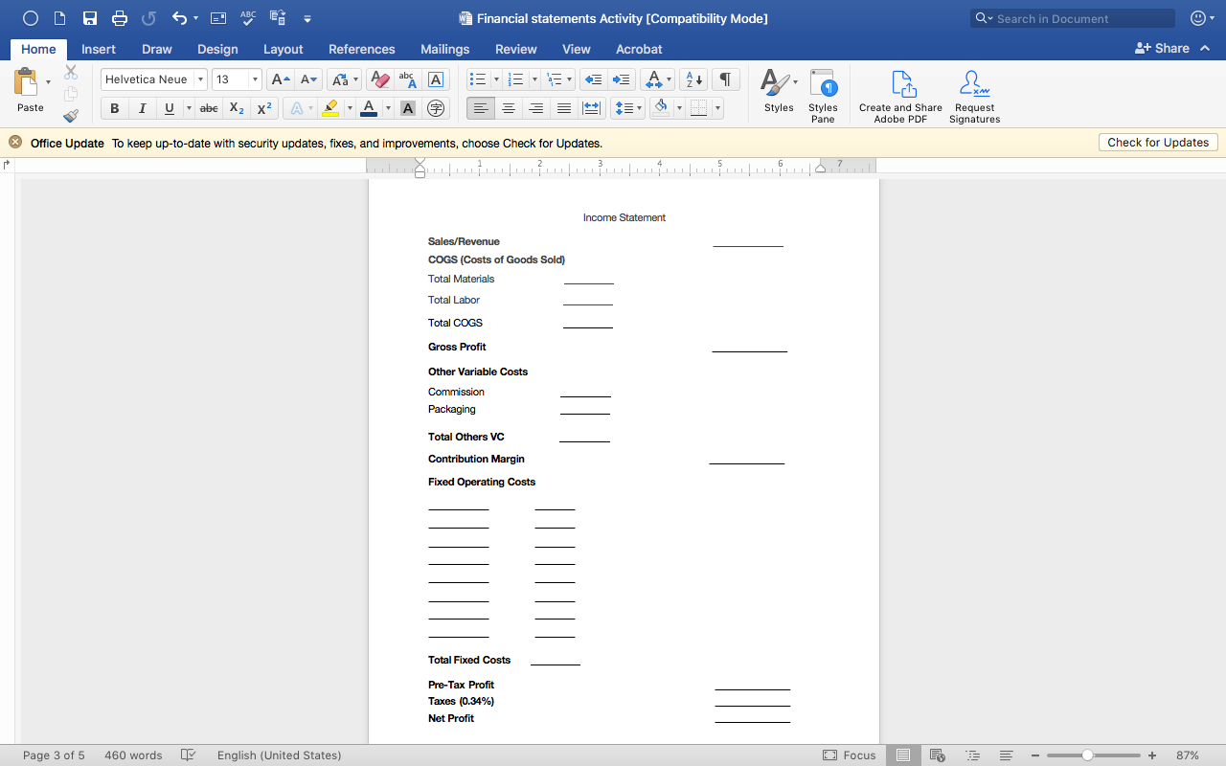Pick the yellow text highlight color
The height and width of the screenshot is (766, 1226).
pos(330,108)
